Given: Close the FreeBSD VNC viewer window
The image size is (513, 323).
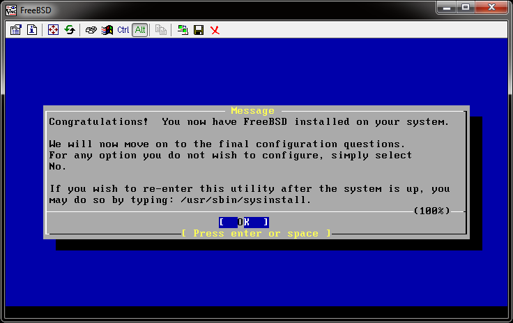Looking at the screenshot, I should (491, 8).
